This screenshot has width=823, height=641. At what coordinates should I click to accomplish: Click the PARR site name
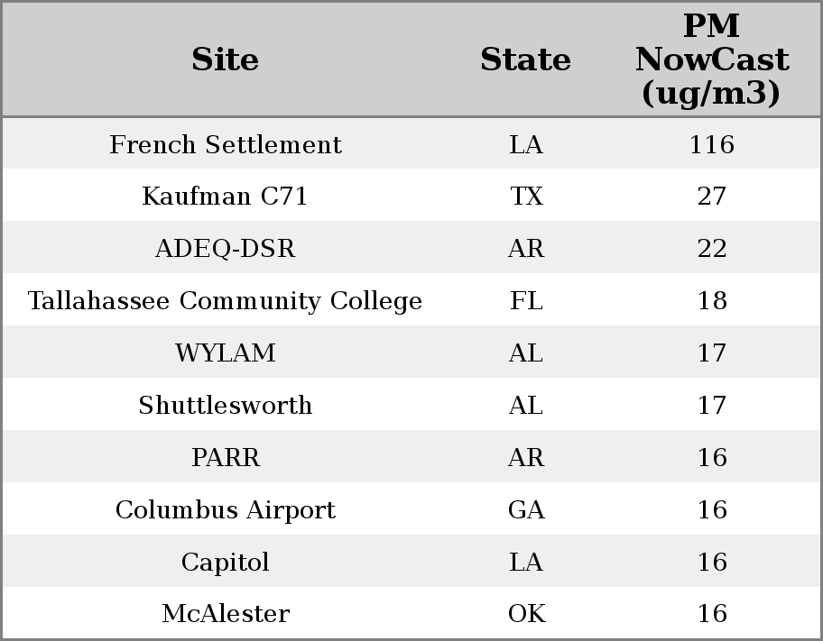[x=225, y=458]
